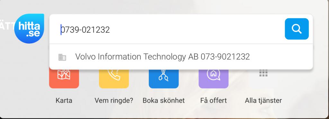Open the Alla tjänster grid icon
The width and height of the screenshot is (329, 119).
(x=263, y=73)
